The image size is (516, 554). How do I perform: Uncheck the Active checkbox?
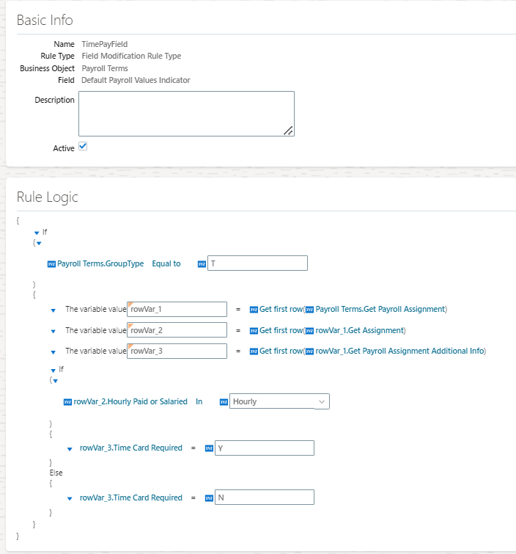pyautogui.click(x=83, y=146)
